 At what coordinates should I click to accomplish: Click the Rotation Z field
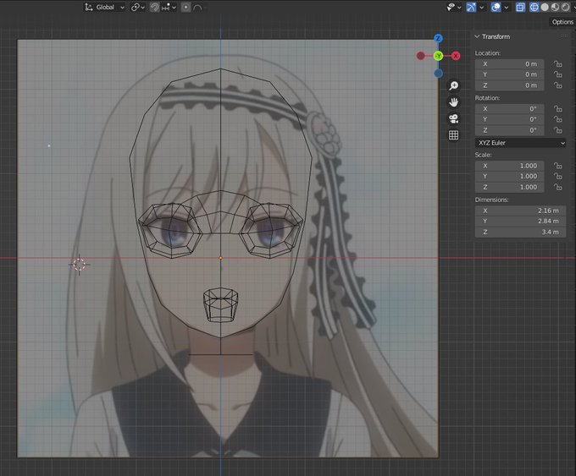pos(509,130)
